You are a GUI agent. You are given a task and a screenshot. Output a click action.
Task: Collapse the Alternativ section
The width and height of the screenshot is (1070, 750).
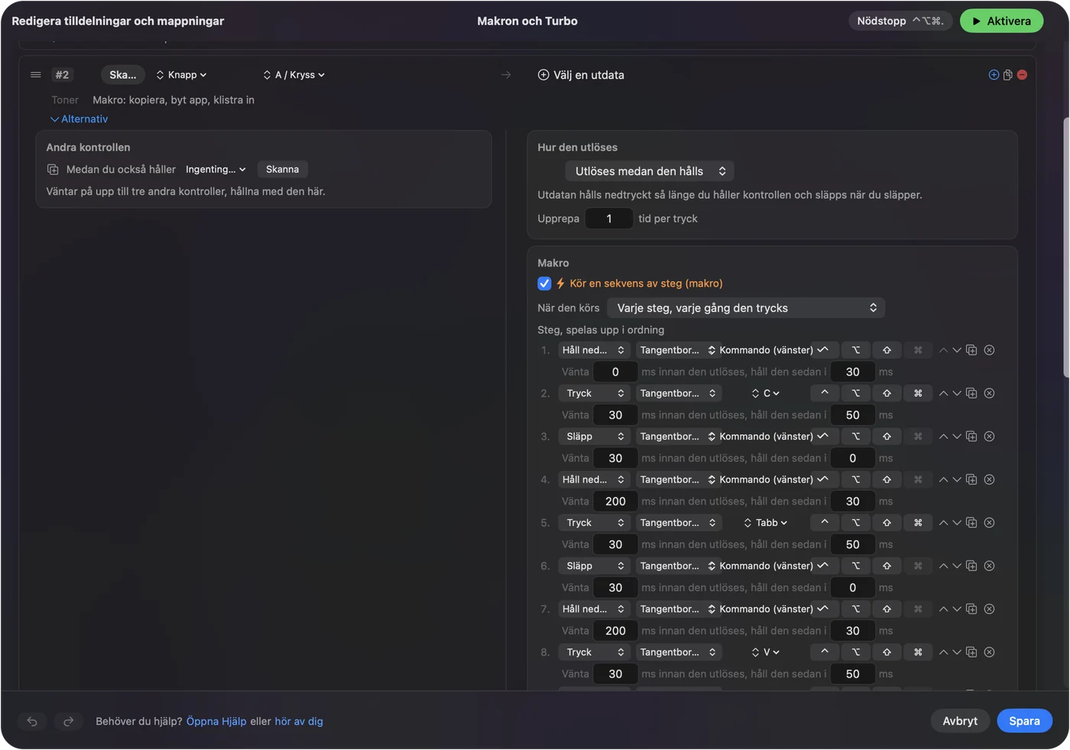click(79, 119)
